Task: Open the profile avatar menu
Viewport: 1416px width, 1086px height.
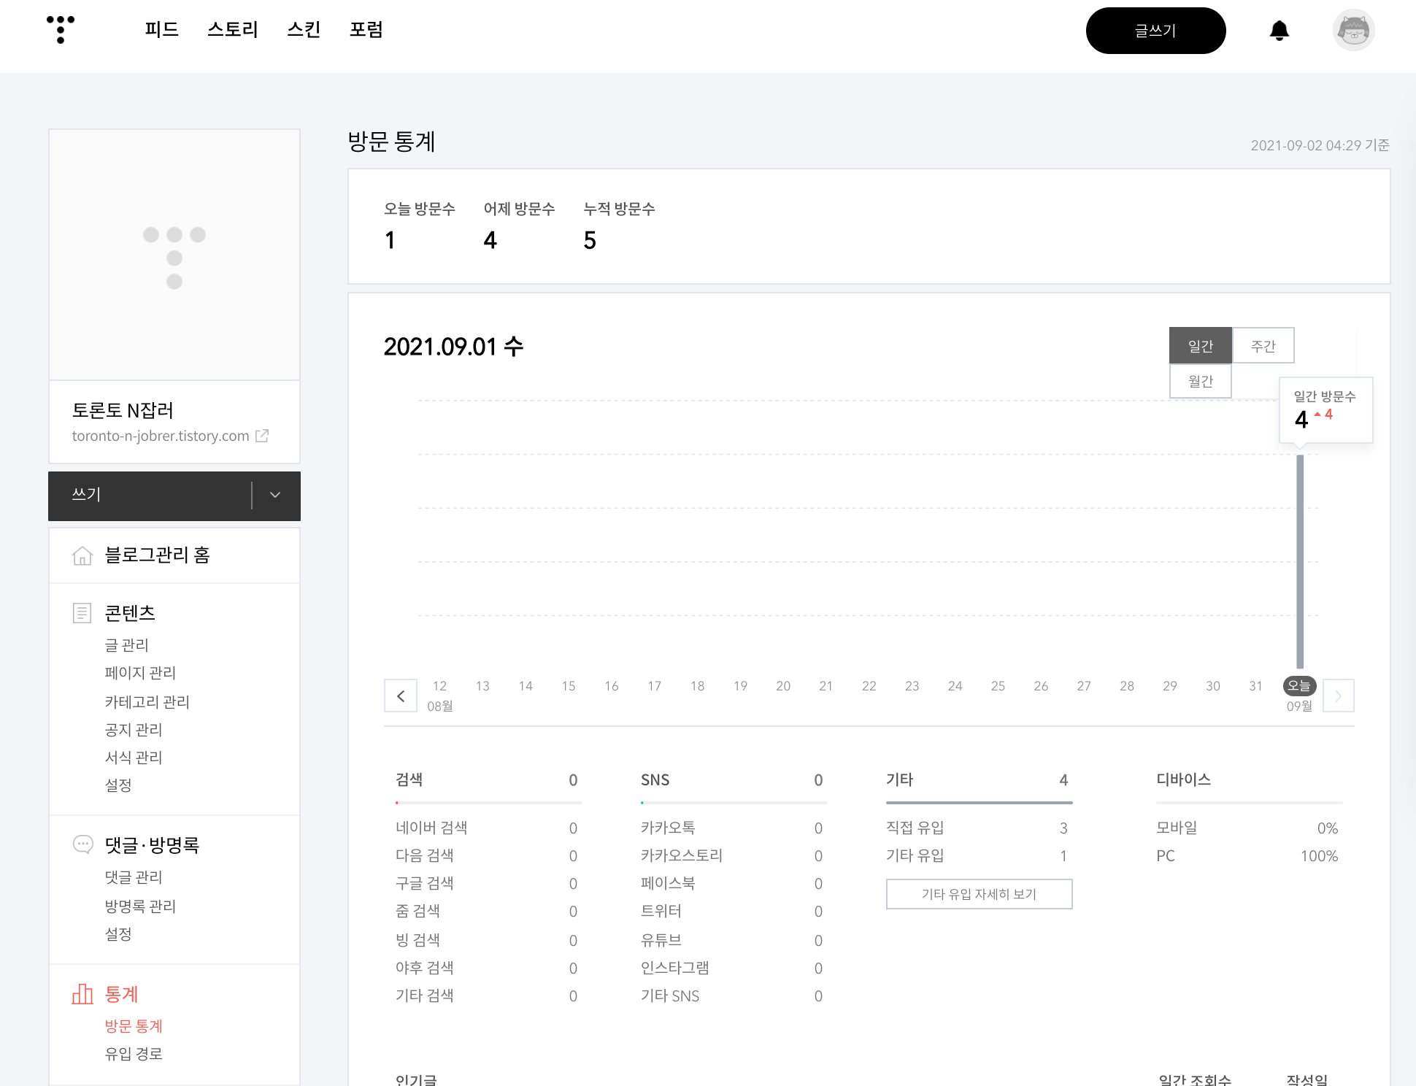Action: [1353, 31]
